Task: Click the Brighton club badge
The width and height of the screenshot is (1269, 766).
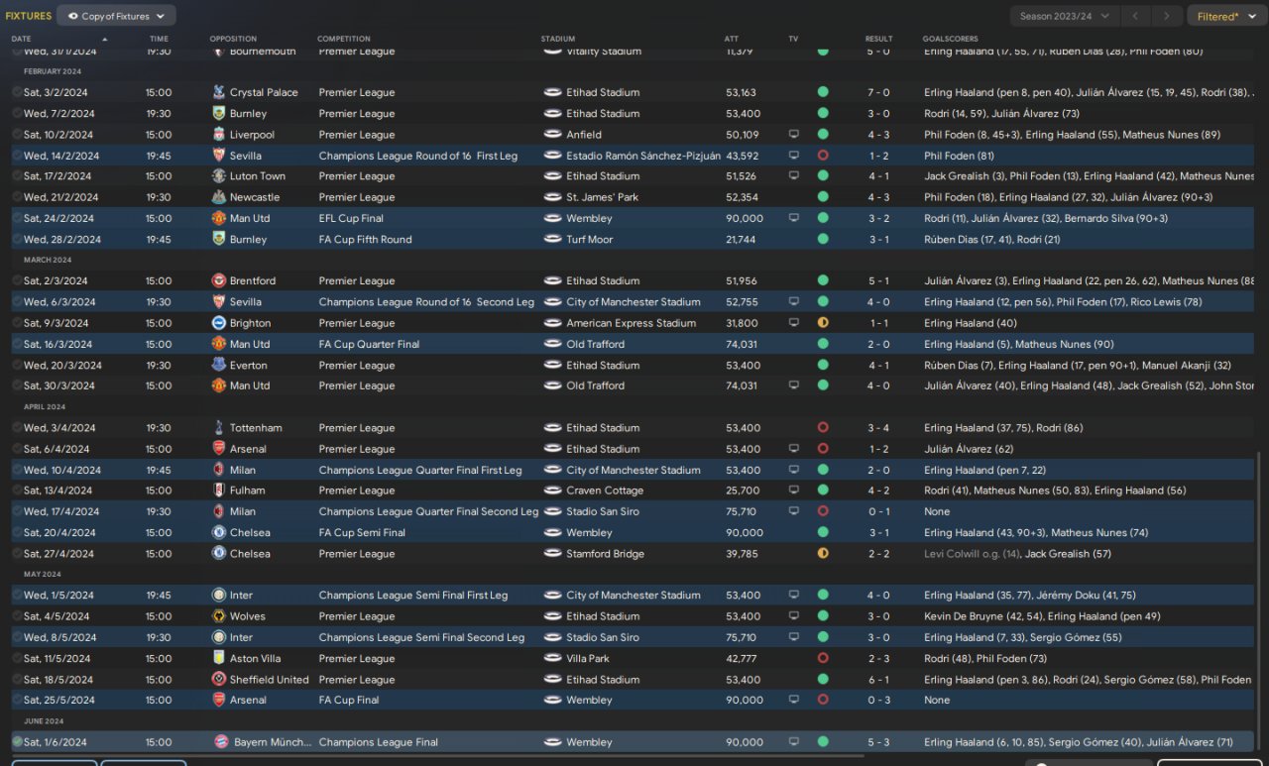Action: click(x=218, y=323)
